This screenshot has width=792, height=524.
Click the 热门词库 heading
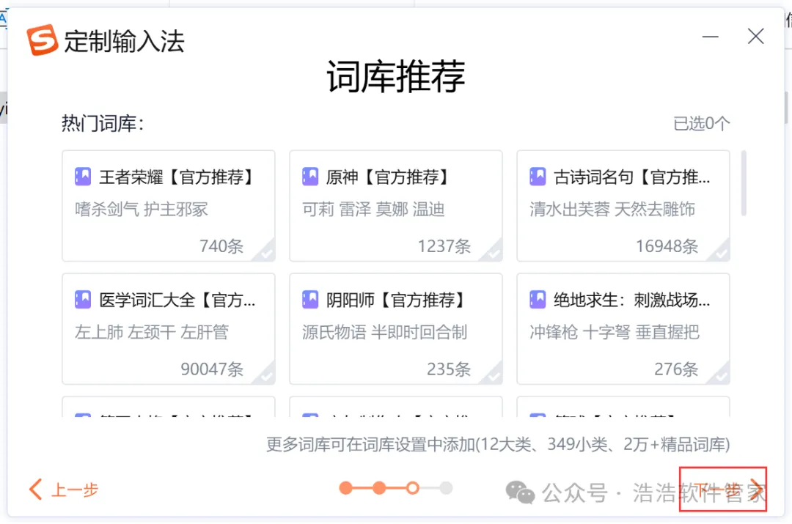point(103,123)
